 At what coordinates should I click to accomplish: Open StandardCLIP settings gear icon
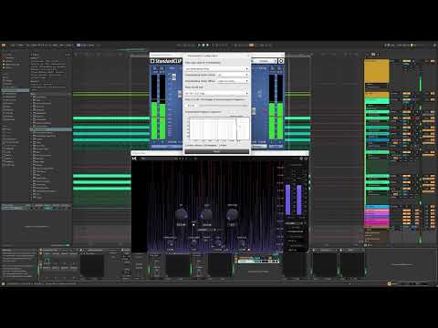(281, 61)
